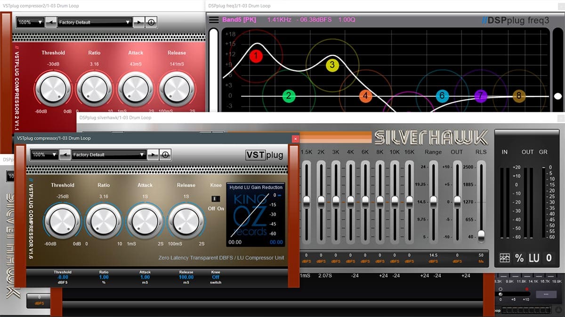Select green band 2 node in freq3
This screenshot has height=317, width=565.
[x=289, y=96]
